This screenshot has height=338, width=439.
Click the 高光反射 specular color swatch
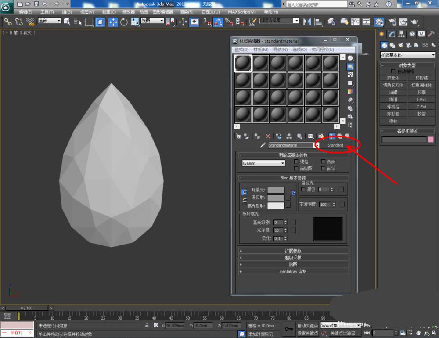click(276, 205)
